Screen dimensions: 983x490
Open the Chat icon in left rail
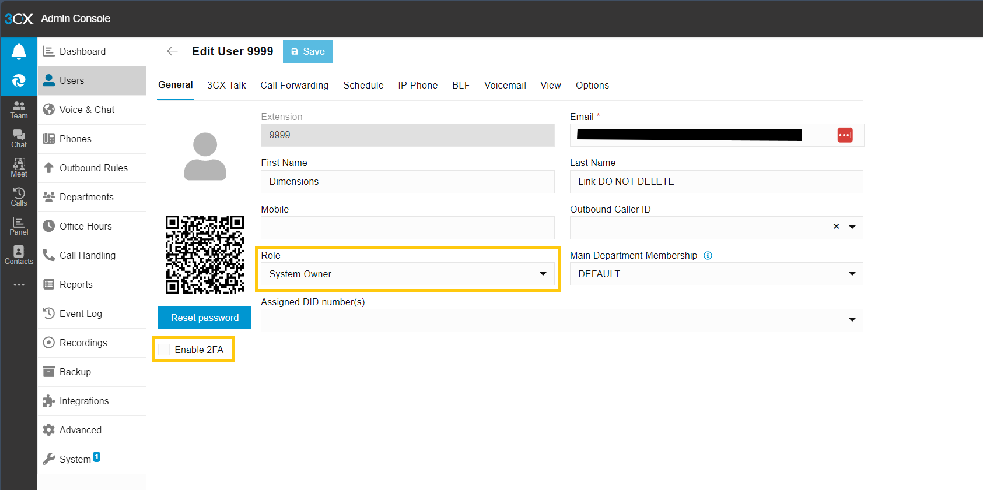(19, 139)
